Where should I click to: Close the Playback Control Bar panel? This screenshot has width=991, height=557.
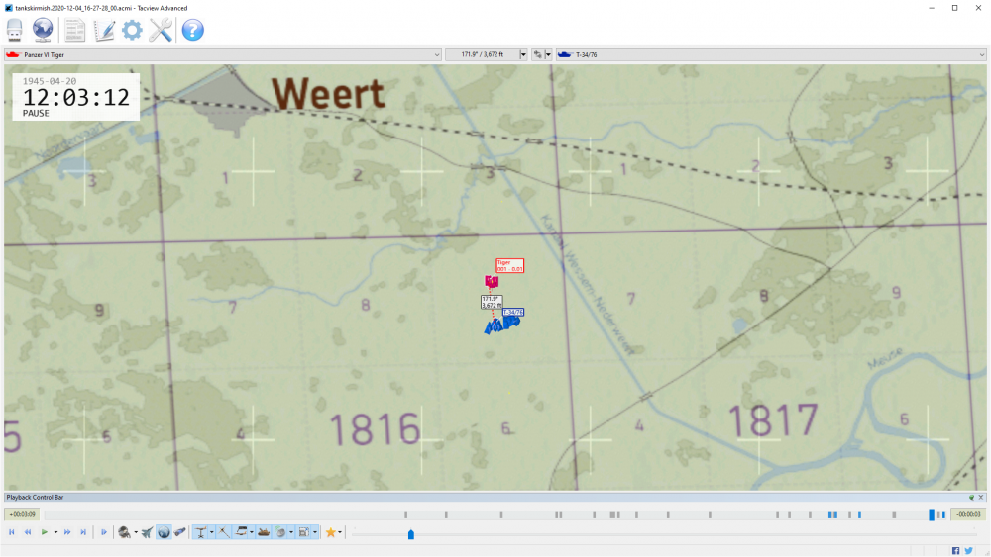[981, 497]
